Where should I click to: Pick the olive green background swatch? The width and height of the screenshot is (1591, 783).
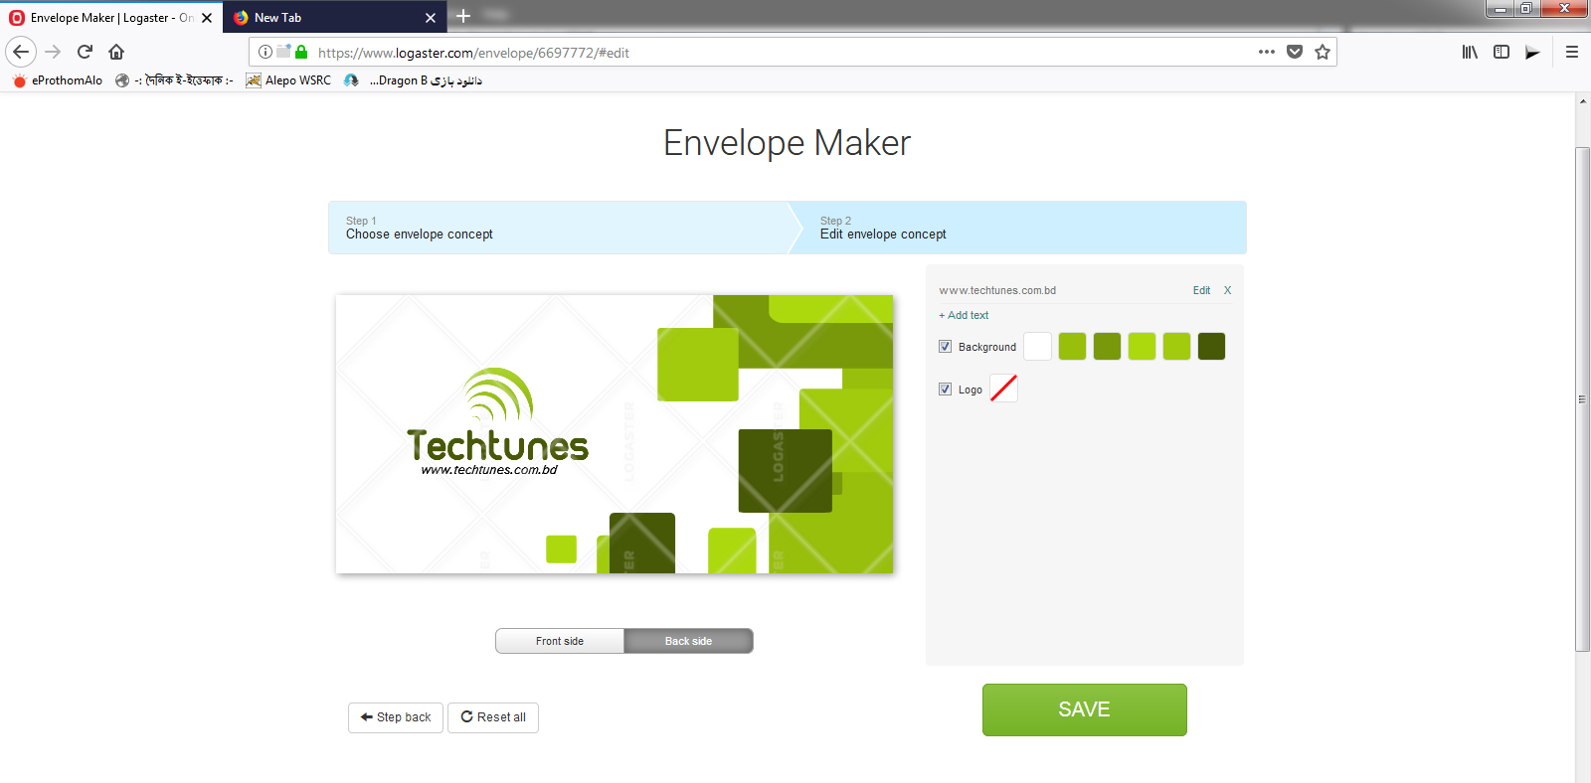(1107, 346)
